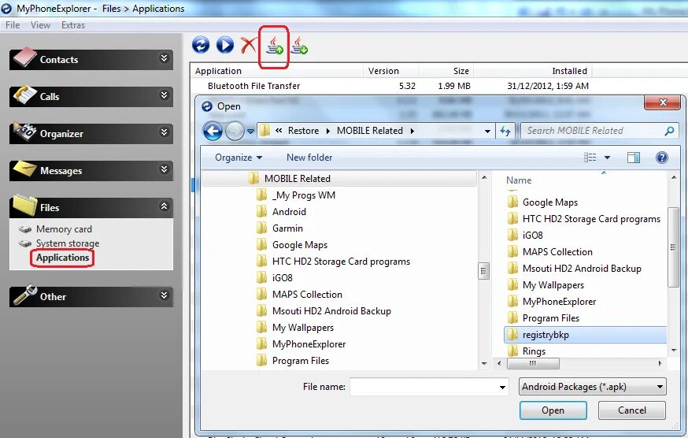Click the Name column header
The width and height of the screenshot is (688, 438).
pos(519,180)
